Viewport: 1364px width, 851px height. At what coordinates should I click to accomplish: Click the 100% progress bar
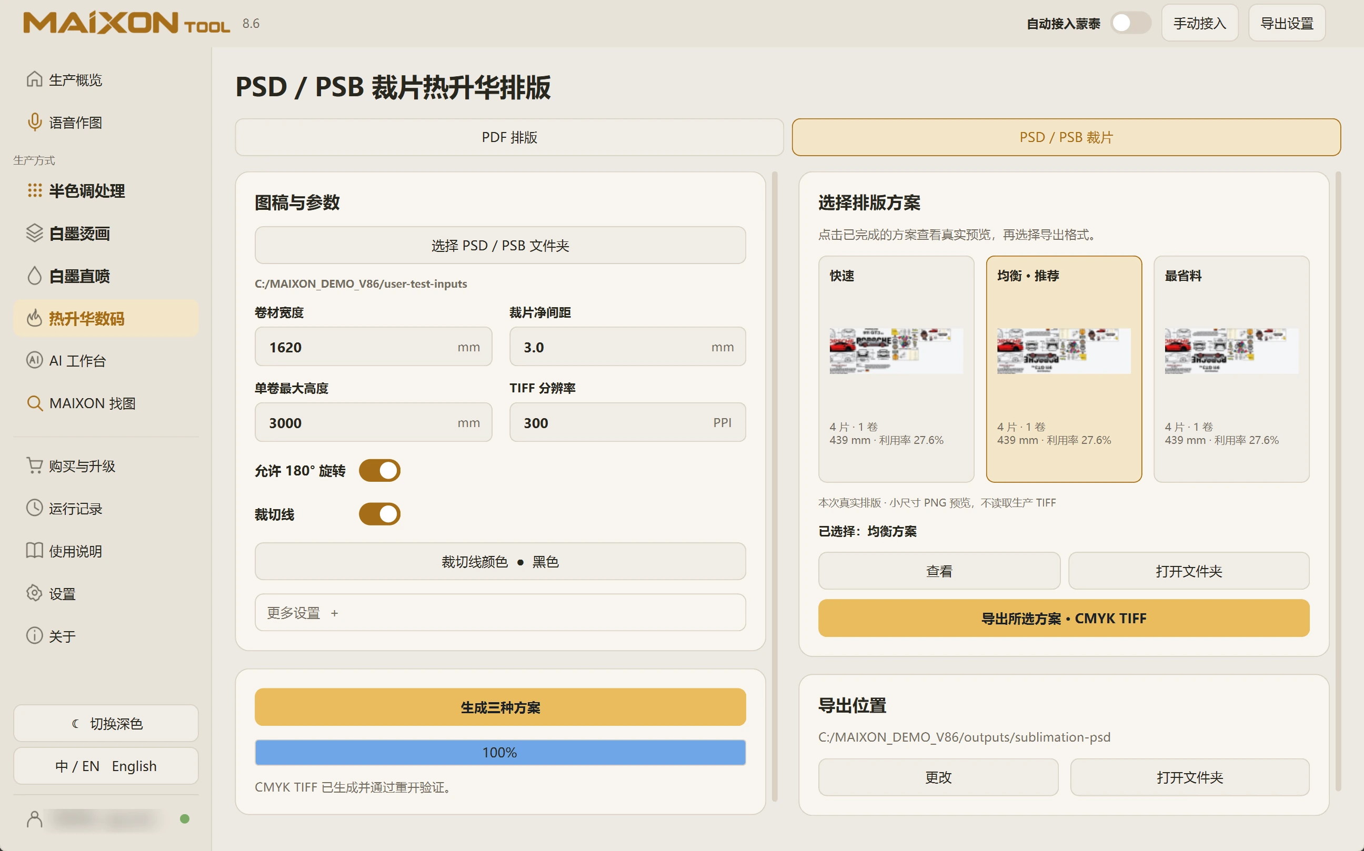500,752
